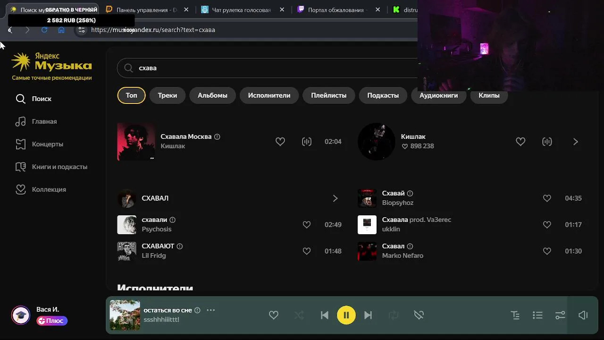Select the Топ filter tab
Viewport: 604px width, 340px height.
131,95
